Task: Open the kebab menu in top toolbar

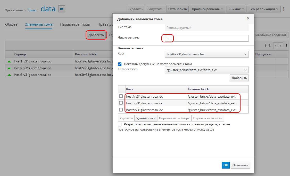Action: [x=284, y=9]
